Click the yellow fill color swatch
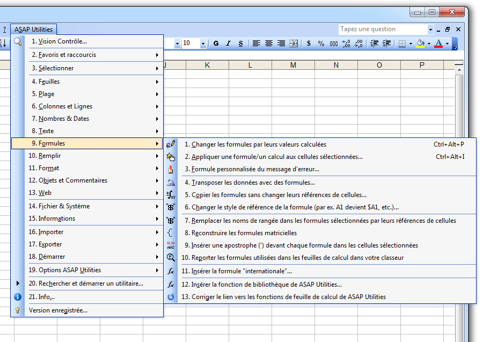 click(421, 45)
